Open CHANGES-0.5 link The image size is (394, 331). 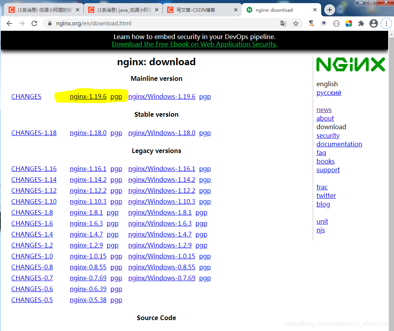(x=32, y=300)
